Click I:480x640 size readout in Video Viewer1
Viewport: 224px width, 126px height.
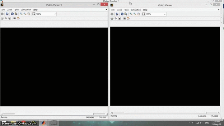point(90,117)
